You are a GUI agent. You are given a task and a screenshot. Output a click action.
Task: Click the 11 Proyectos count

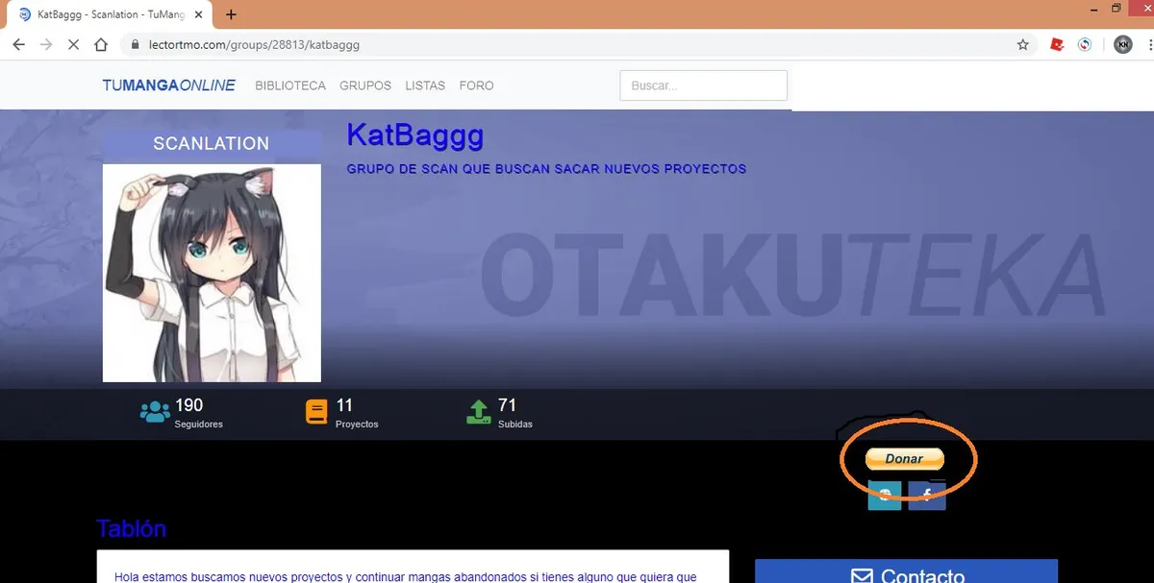point(344,405)
